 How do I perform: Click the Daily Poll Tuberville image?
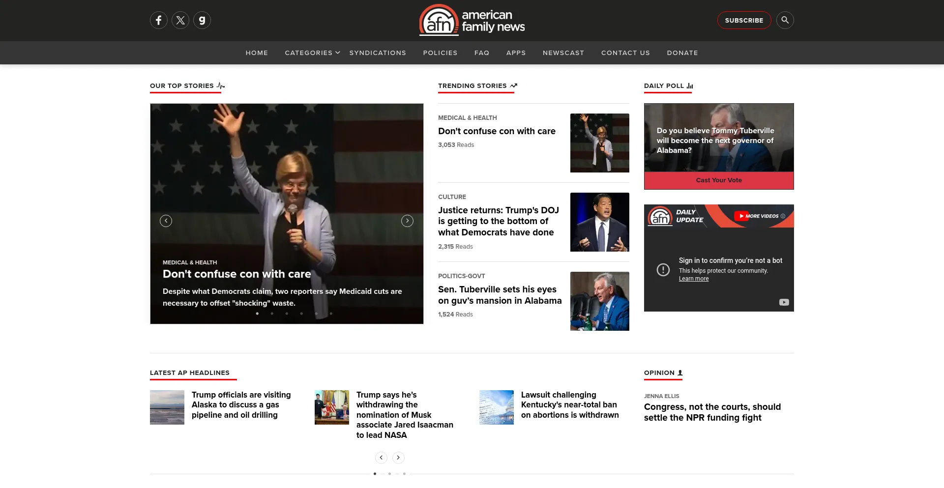pos(719,138)
